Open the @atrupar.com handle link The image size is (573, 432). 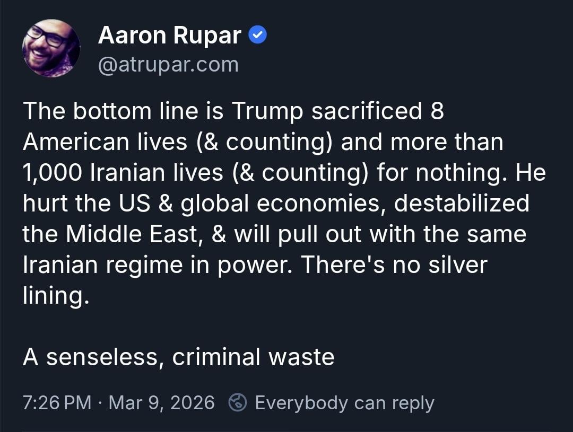tap(168, 65)
